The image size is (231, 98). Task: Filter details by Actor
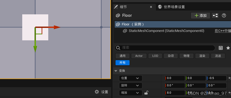pos(139,56)
